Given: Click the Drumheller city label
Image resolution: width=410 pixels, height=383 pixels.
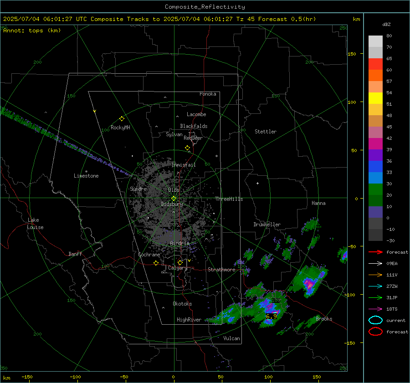Looking at the screenshot, I should click(267, 225).
